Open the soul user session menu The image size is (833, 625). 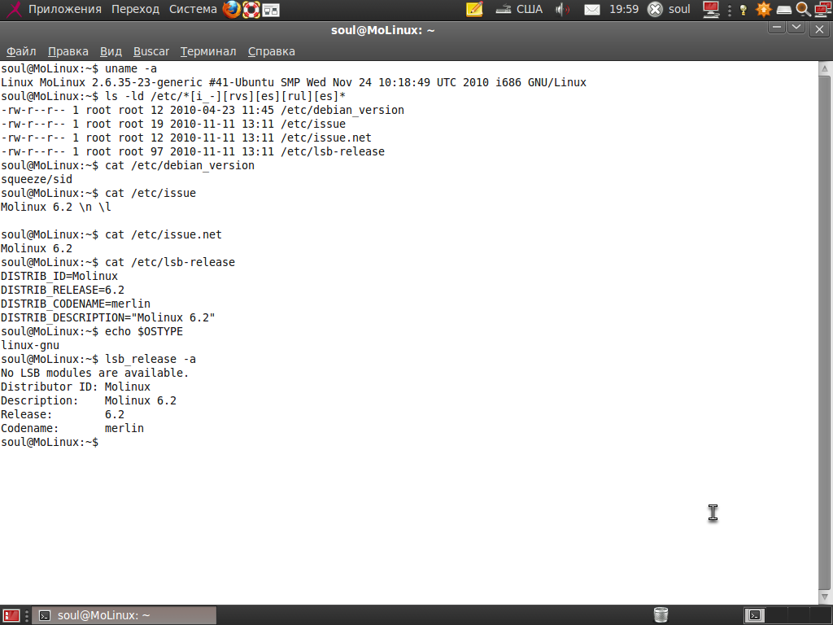click(669, 10)
